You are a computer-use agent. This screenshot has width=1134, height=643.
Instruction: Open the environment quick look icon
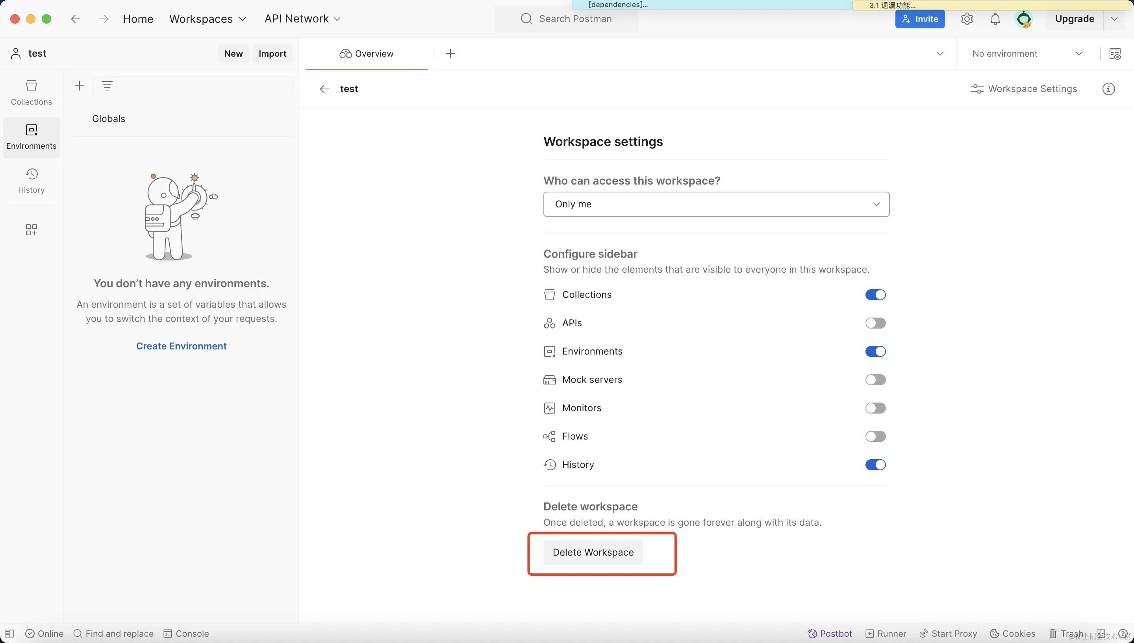1115,54
